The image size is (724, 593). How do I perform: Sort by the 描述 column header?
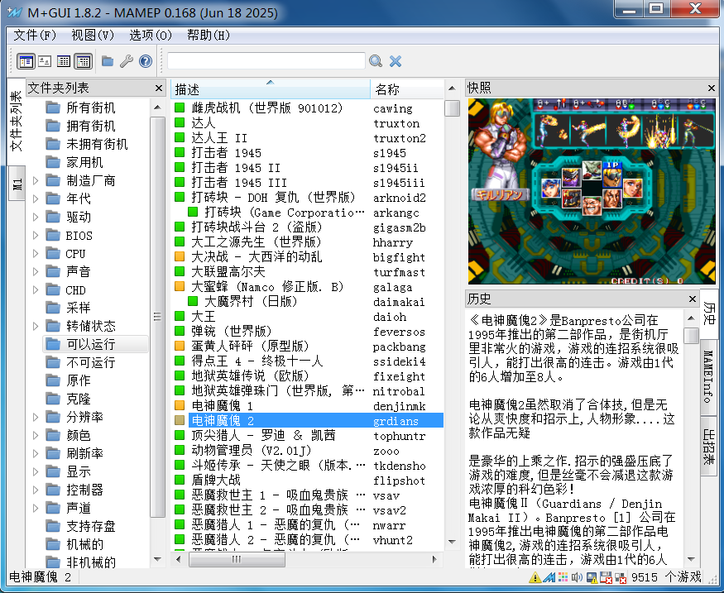coord(270,89)
